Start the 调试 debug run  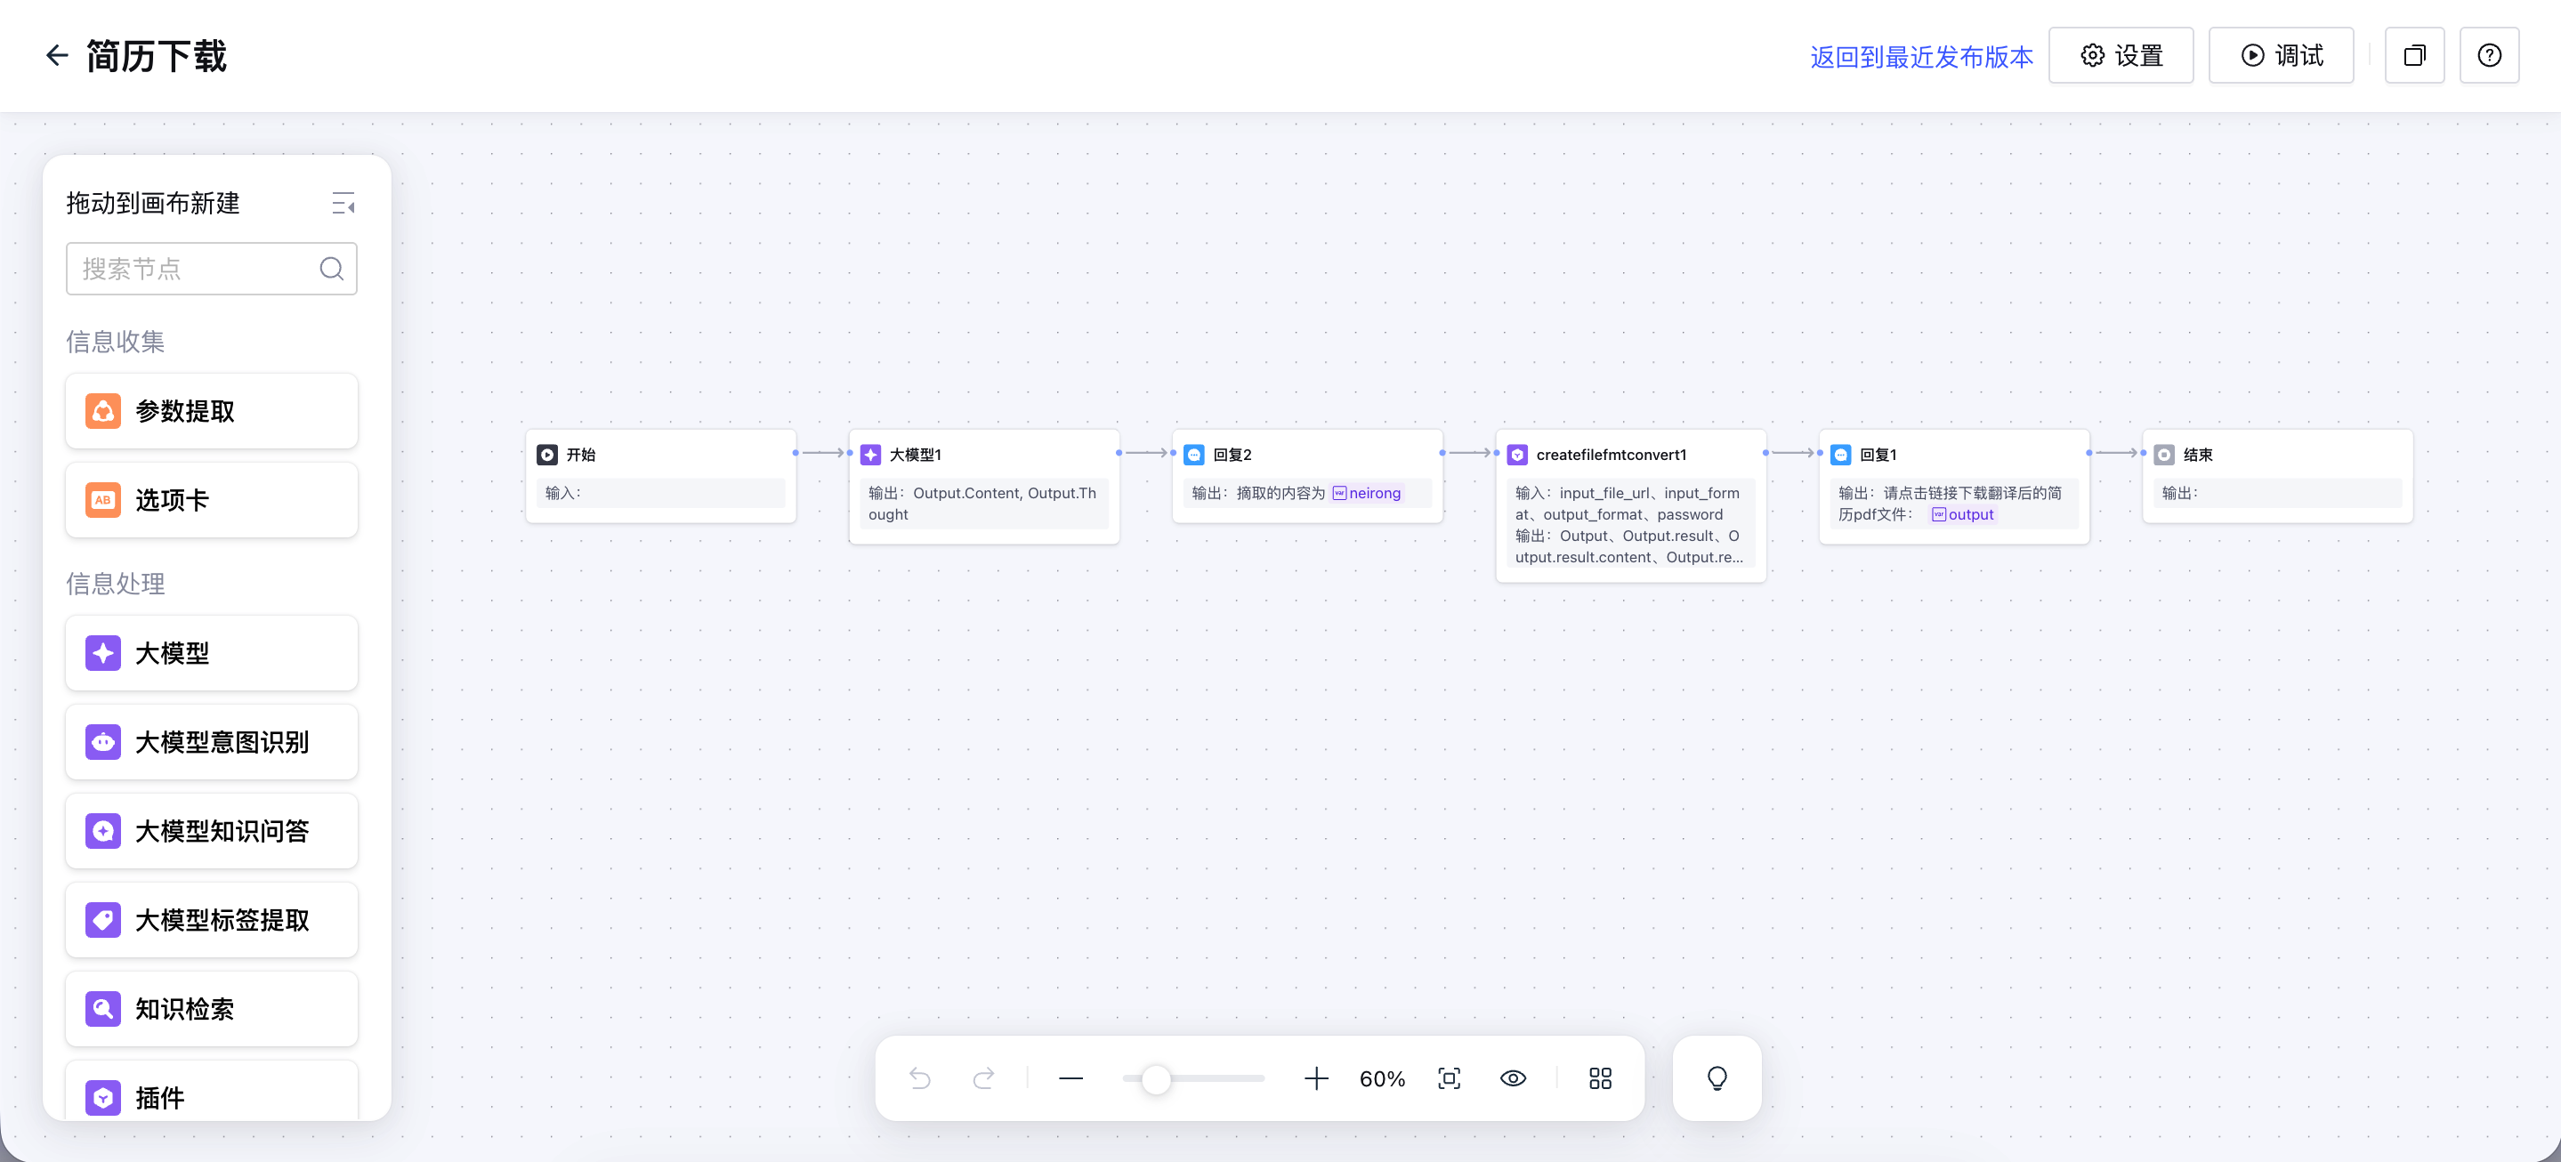[x=2281, y=56]
